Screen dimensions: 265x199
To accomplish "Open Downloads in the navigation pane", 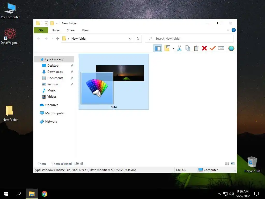I will pyautogui.click(x=55, y=72).
